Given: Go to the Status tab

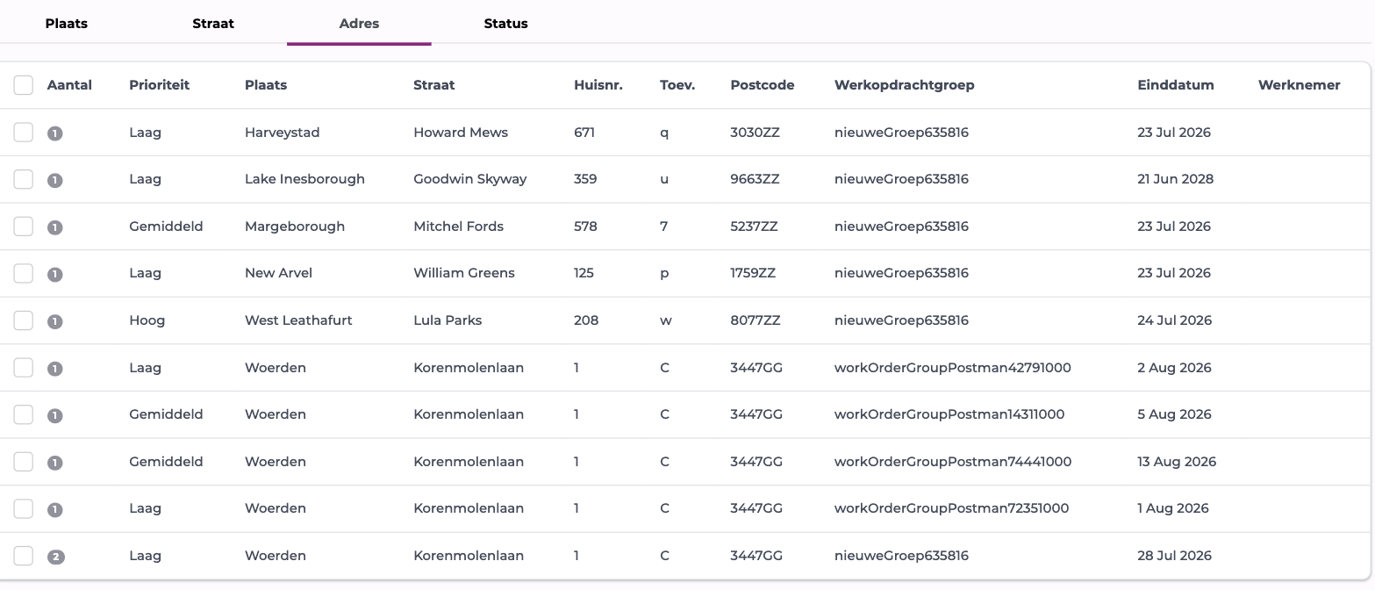Looking at the screenshot, I should coord(505,24).
